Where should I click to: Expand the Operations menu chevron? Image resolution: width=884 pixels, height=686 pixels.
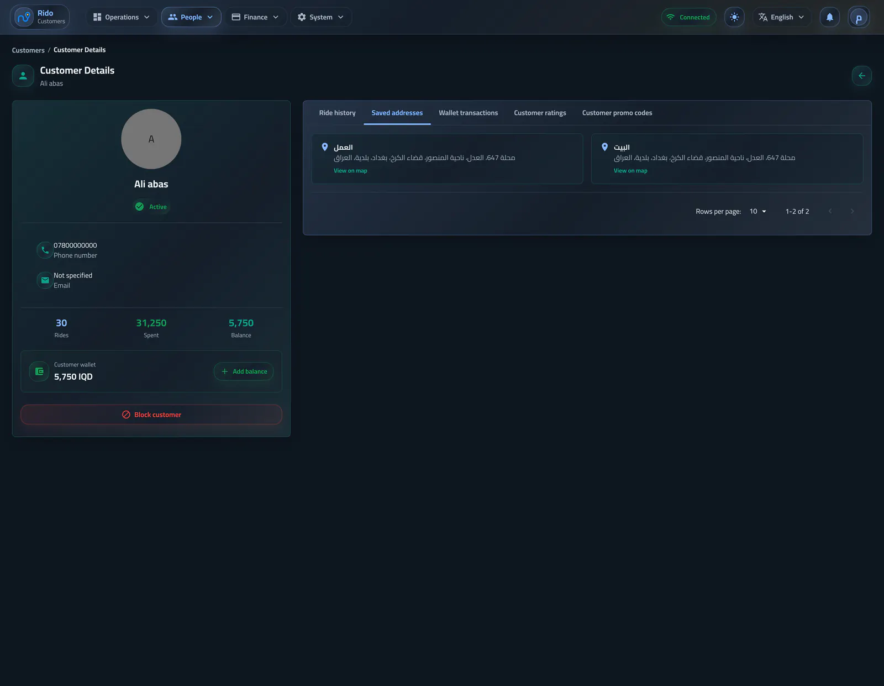click(x=147, y=17)
